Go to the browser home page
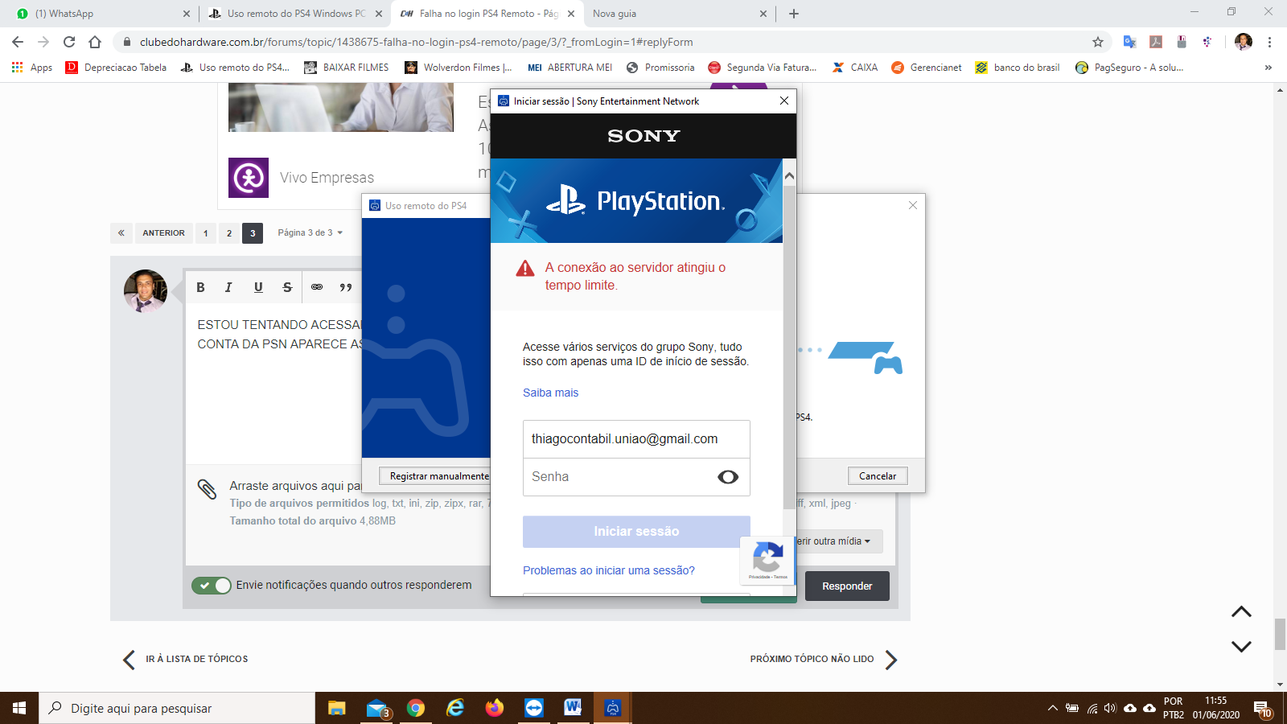 pyautogui.click(x=95, y=42)
